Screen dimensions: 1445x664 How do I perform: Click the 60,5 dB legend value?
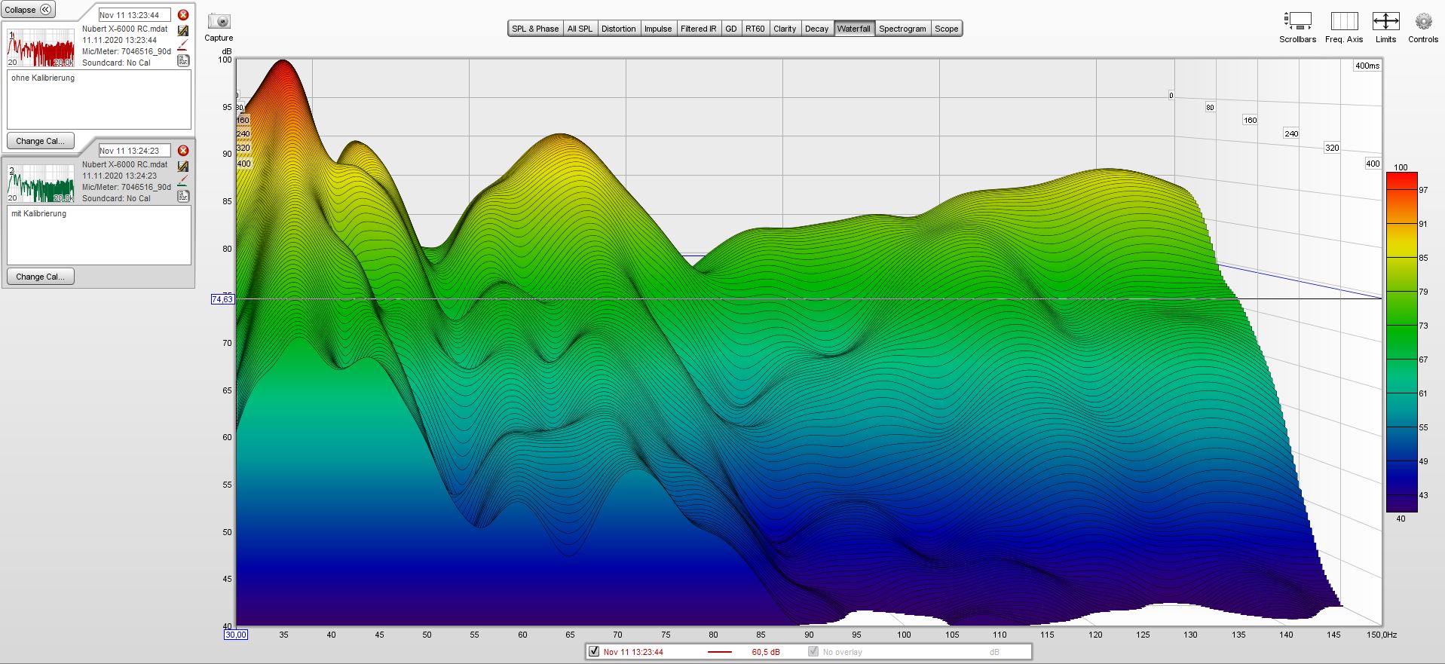click(x=765, y=652)
